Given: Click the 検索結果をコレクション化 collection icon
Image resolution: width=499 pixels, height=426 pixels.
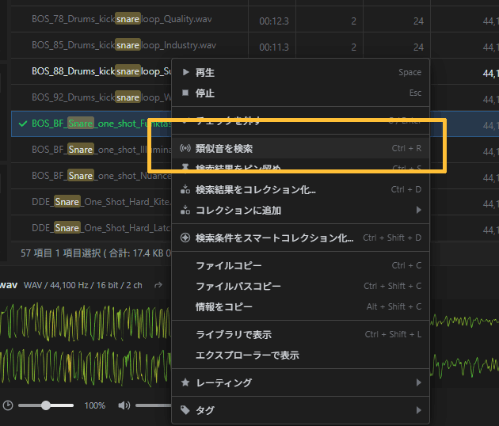Looking at the screenshot, I should [185, 189].
